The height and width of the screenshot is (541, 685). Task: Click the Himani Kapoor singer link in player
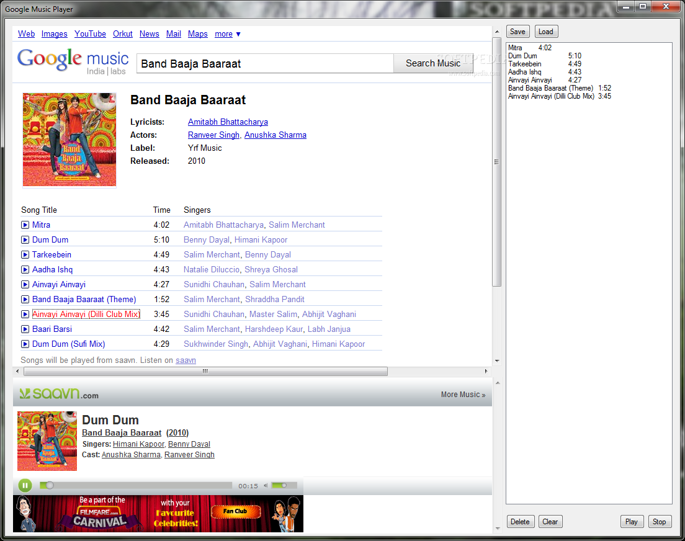click(138, 444)
